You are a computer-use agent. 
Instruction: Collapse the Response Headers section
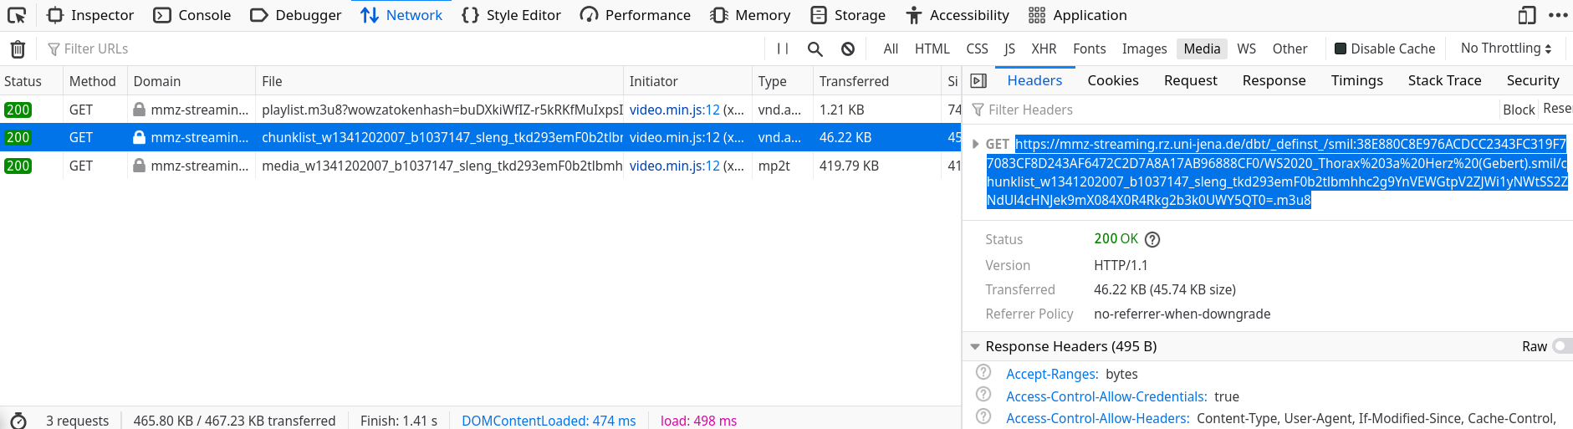[x=975, y=346]
